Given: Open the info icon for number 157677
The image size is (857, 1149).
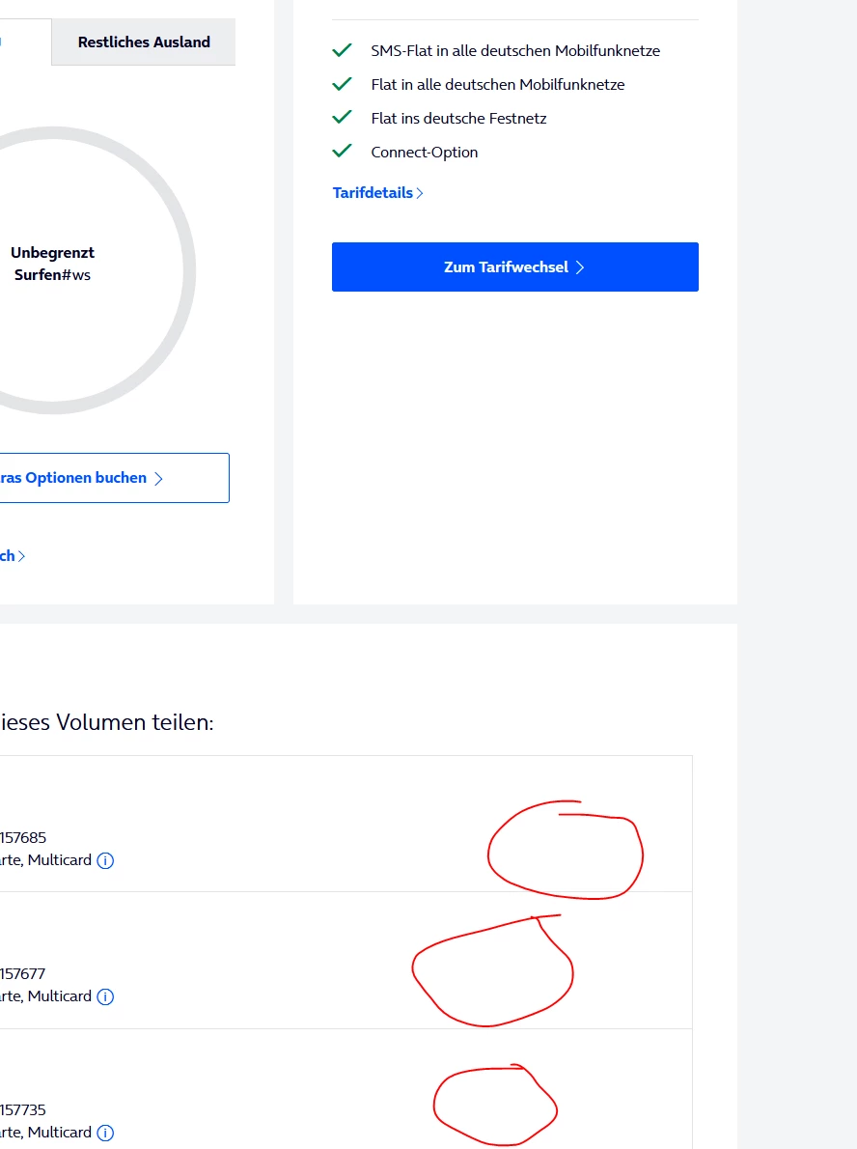Looking at the screenshot, I should pos(105,996).
